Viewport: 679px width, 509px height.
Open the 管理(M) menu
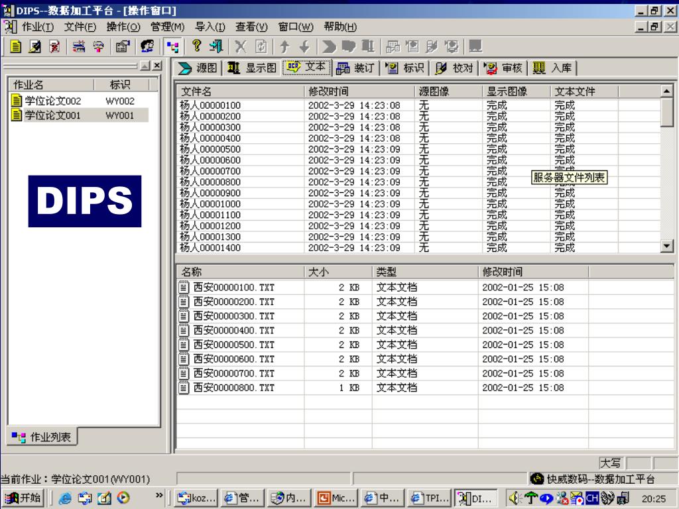pos(168,27)
